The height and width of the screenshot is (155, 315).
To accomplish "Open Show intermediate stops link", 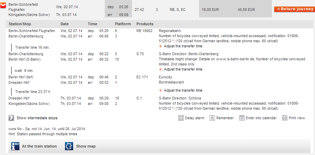I will [x=37, y=118].
